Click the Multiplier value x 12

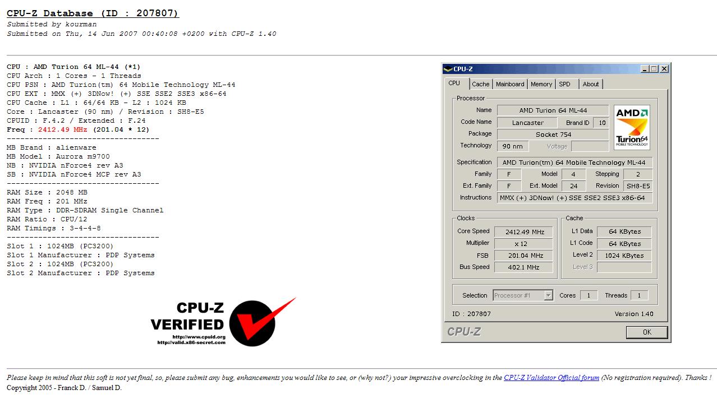[523, 244]
